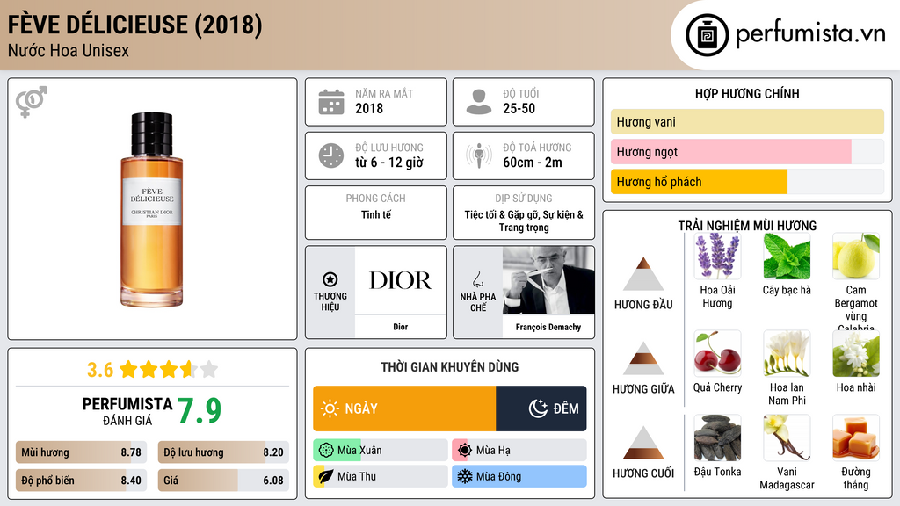Image resolution: width=900 pixels, height=506 pixels.
Task: Click the Hương Giữa pyramid icon
Action: [643, 359]
